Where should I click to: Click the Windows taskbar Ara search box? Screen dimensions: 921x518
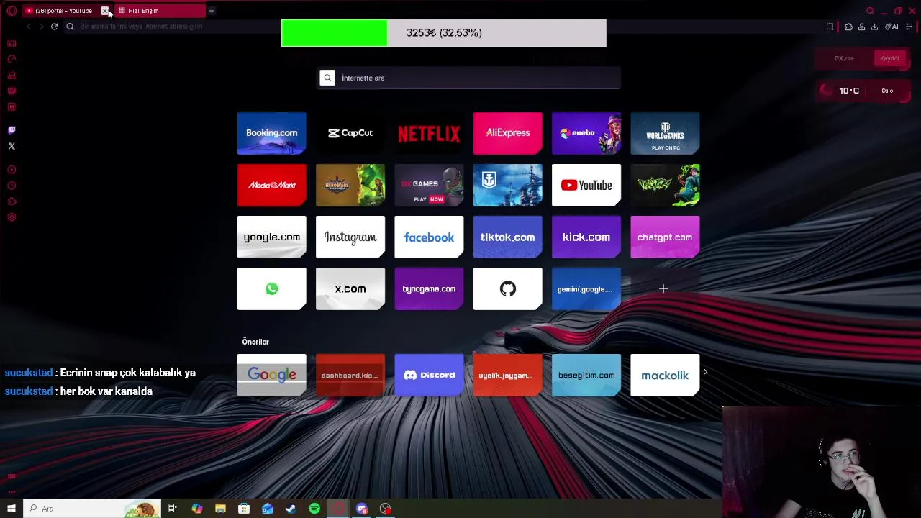[92, 509]
